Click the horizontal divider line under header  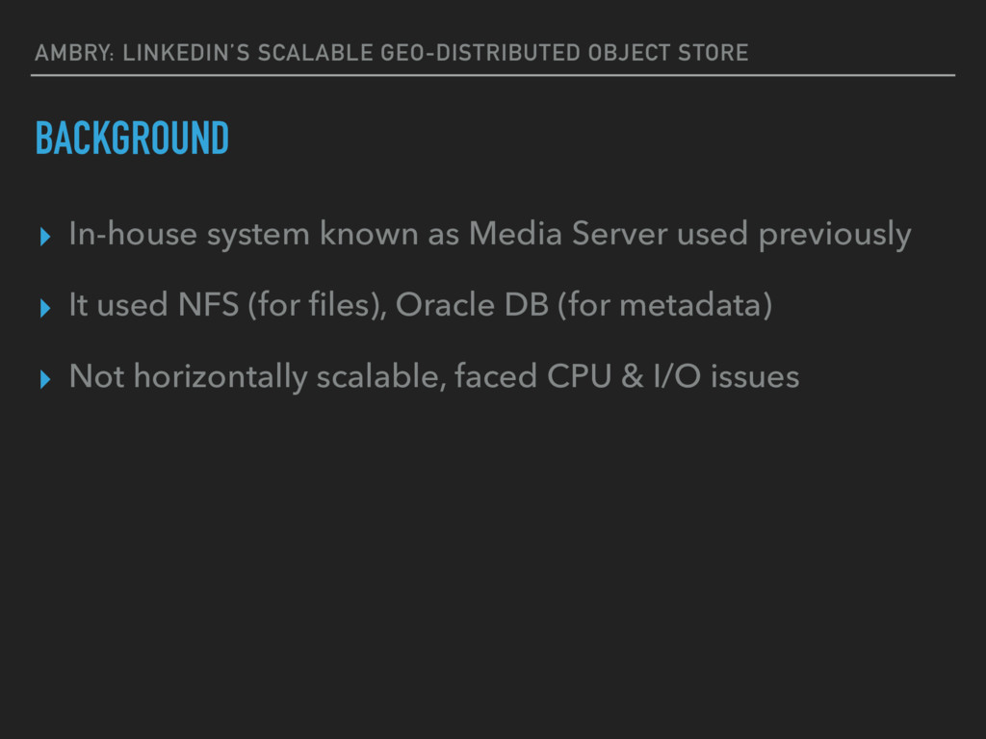coord(493,75)
